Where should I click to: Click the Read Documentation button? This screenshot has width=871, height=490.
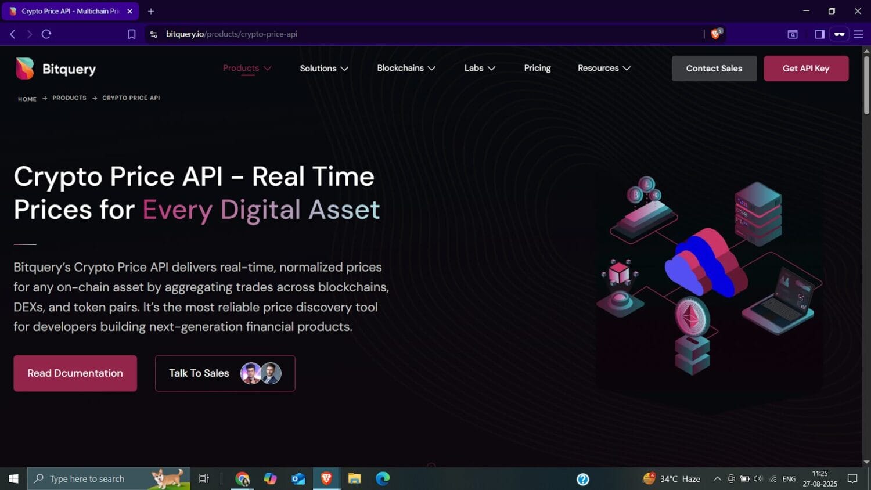tap(75, 373)
